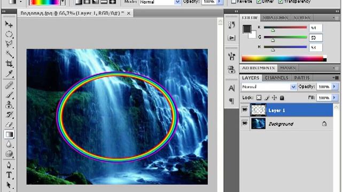Open the layer Fill slider arrow
This screenshot has height=192, width=342.
tap(335, 98)
